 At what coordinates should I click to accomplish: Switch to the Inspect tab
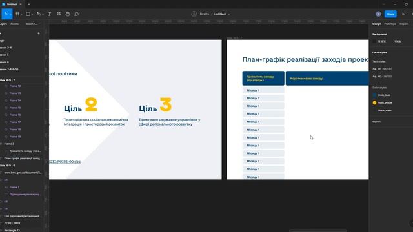pyautogui.click(x=404, y=24)
